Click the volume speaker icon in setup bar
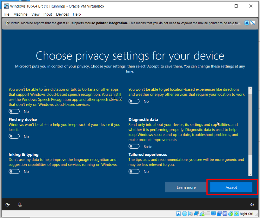Image resolution: width=260 pixels, height=218 pixels. pyautogui.click(x=252, y=205)
